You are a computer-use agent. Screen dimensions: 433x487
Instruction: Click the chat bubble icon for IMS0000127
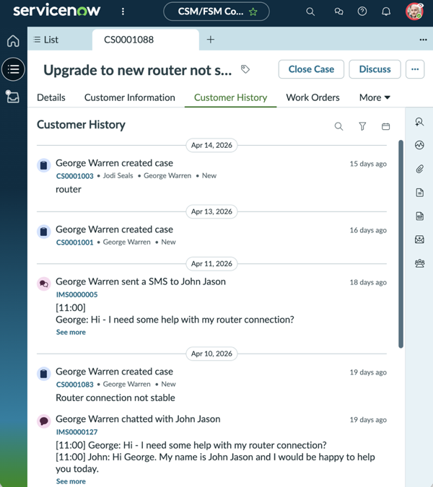click(x=44, y=421)
